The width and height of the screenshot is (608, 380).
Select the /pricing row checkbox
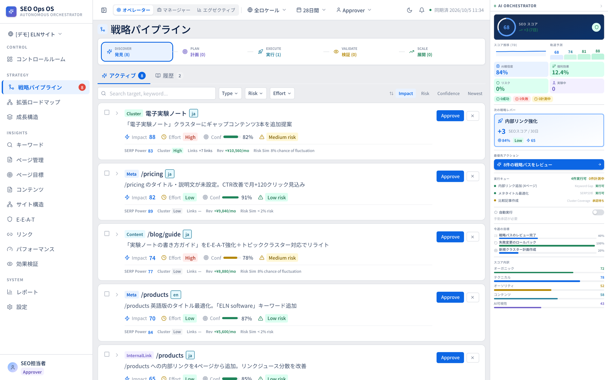click(107, 173)
